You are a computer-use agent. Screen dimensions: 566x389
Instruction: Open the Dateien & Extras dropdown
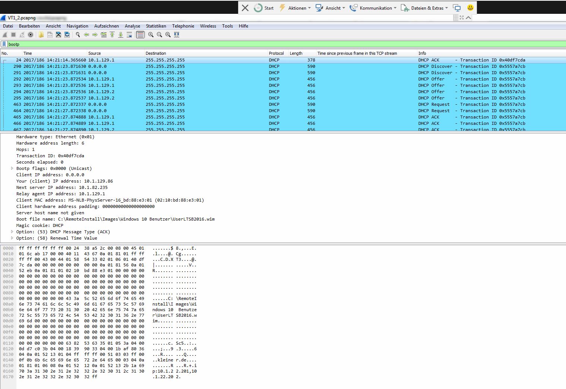424,8
